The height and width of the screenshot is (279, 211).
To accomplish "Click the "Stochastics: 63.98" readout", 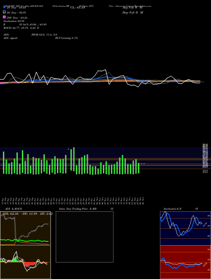I will tap(14, 21).
